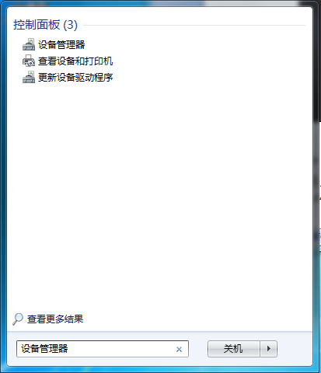Screen dimensions: 321x373
Task: Select the 查看设备和打印机 result label
Action: coord(75,61)
